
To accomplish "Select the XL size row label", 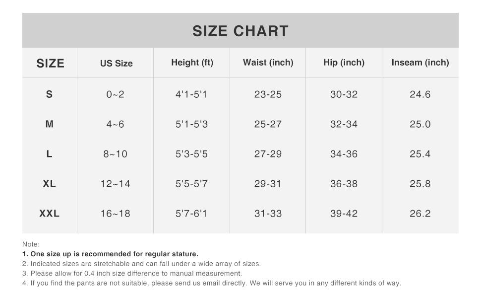I will (x=49, y=184).
